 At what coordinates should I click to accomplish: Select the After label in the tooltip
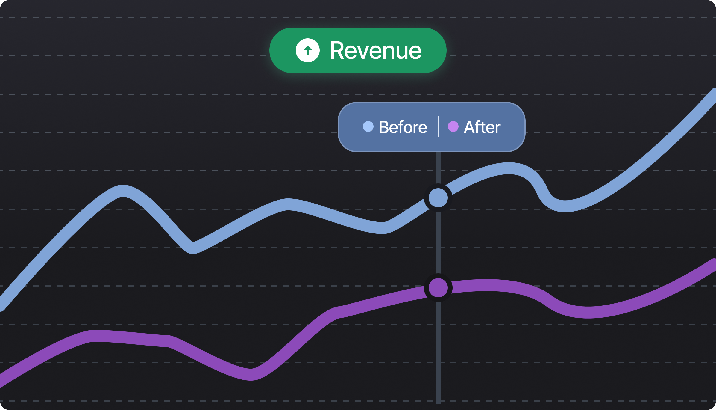coord(482,127)
